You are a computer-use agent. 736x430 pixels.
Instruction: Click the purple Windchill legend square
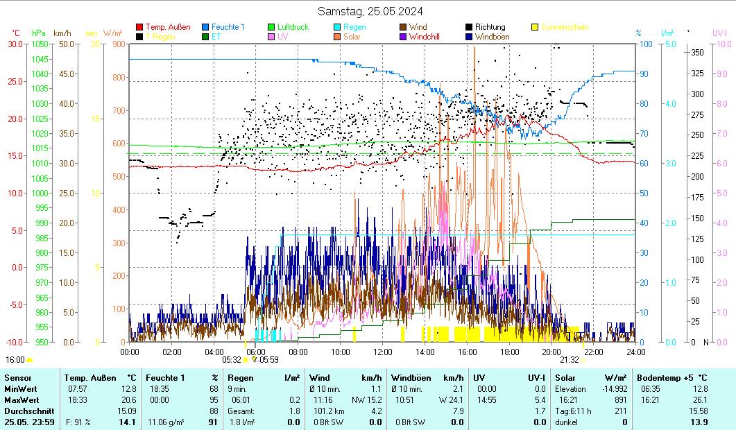click(403, 37)
